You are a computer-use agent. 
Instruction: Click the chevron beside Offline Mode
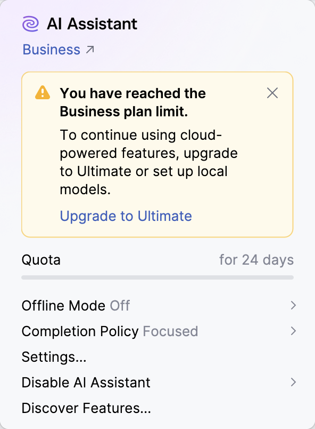(x=294, y=305)
